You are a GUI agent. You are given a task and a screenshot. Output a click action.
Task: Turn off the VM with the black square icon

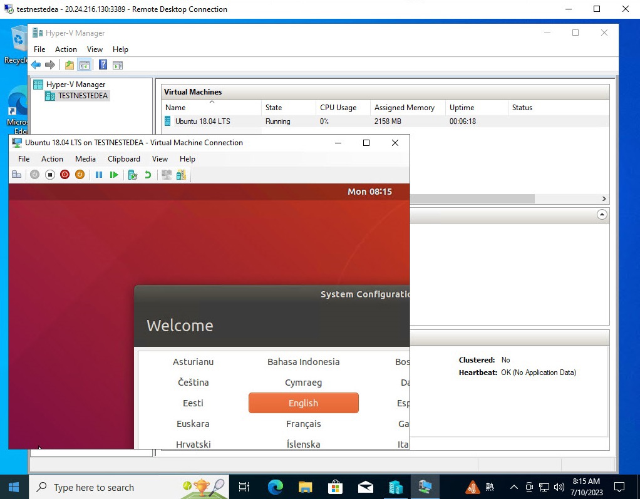[x=50, y=175]
